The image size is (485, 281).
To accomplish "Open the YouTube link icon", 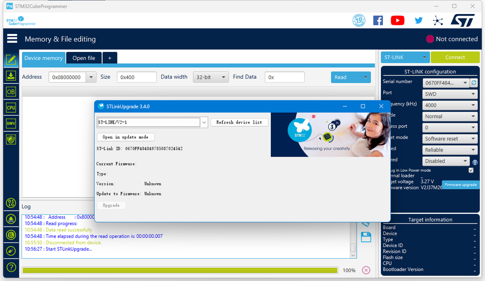I will (x=398, y=20).
